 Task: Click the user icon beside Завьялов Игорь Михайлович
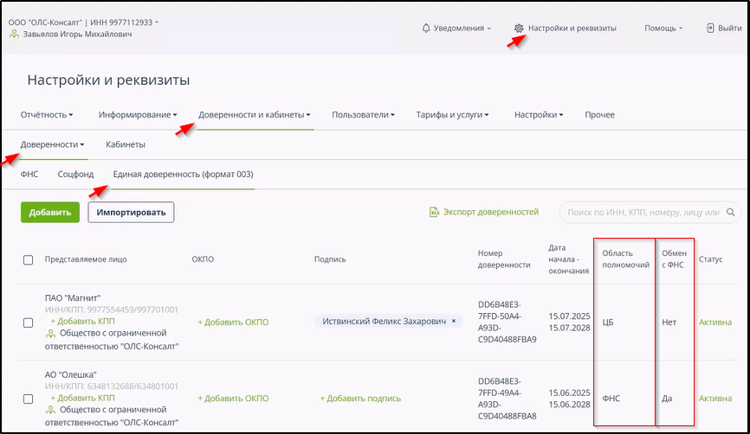coord(14,35)
